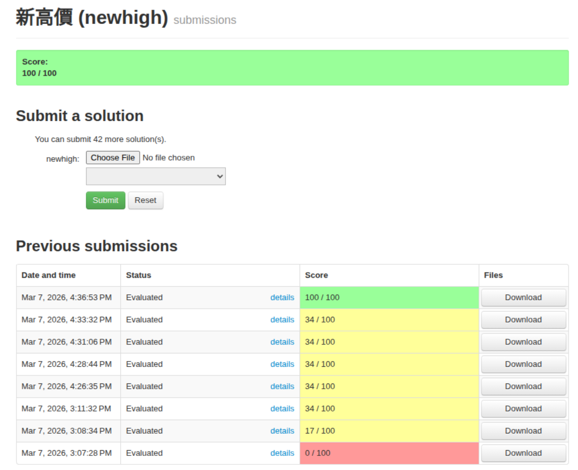578x470 pixels.
Task: Click the green 100 / 100 score cell
Action: point(389,298)
